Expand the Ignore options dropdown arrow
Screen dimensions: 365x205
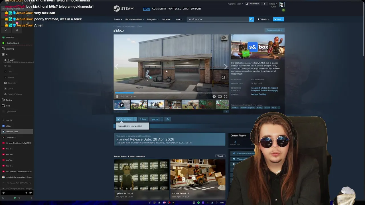pyautogui.click(x=162, y=119)
